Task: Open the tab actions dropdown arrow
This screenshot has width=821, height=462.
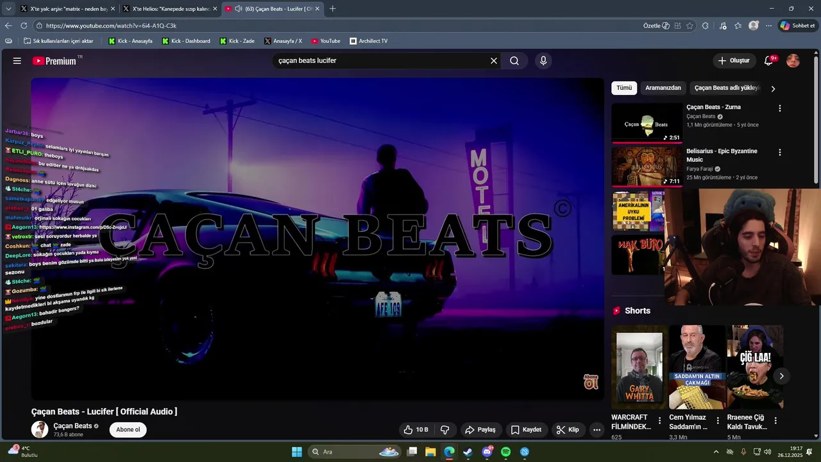Action: (x=8, y=8)
